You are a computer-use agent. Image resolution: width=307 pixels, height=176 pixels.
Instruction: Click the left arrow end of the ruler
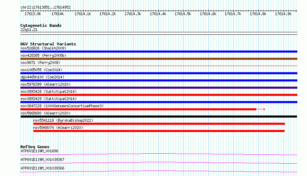(21, 11)
